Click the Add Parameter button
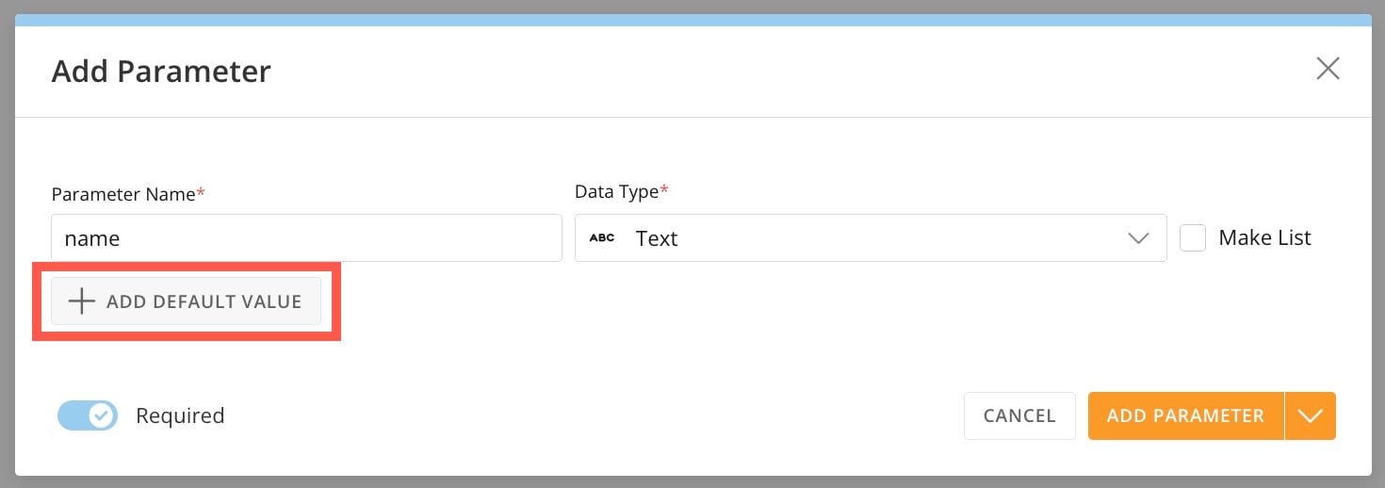This screenshot has height=488, width=1385. pyautogui.click(x=1185, y=415)
